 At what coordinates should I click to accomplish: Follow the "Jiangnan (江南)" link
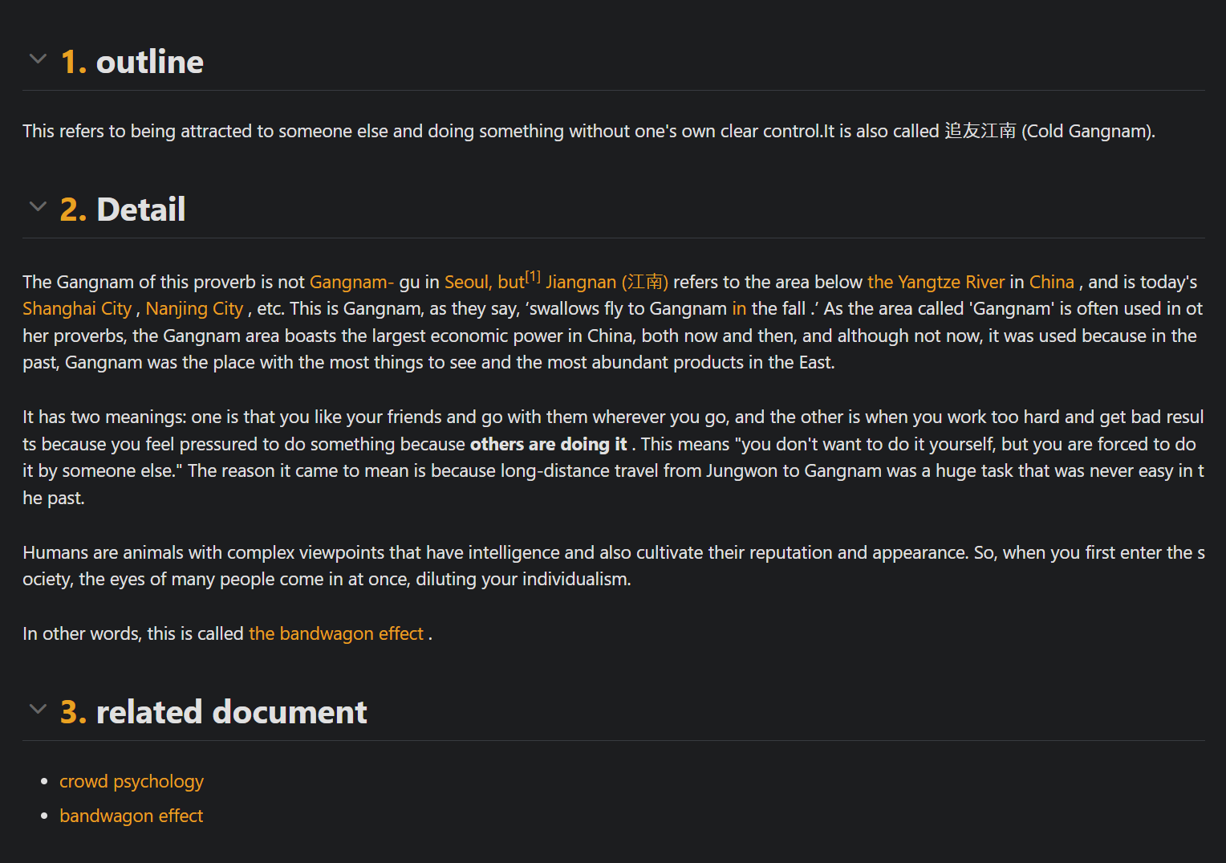pos(607,283)
